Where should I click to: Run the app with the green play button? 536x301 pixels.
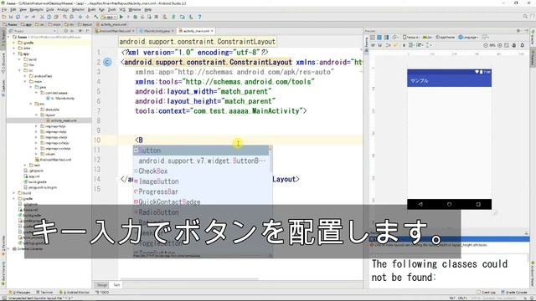point(121,17)
